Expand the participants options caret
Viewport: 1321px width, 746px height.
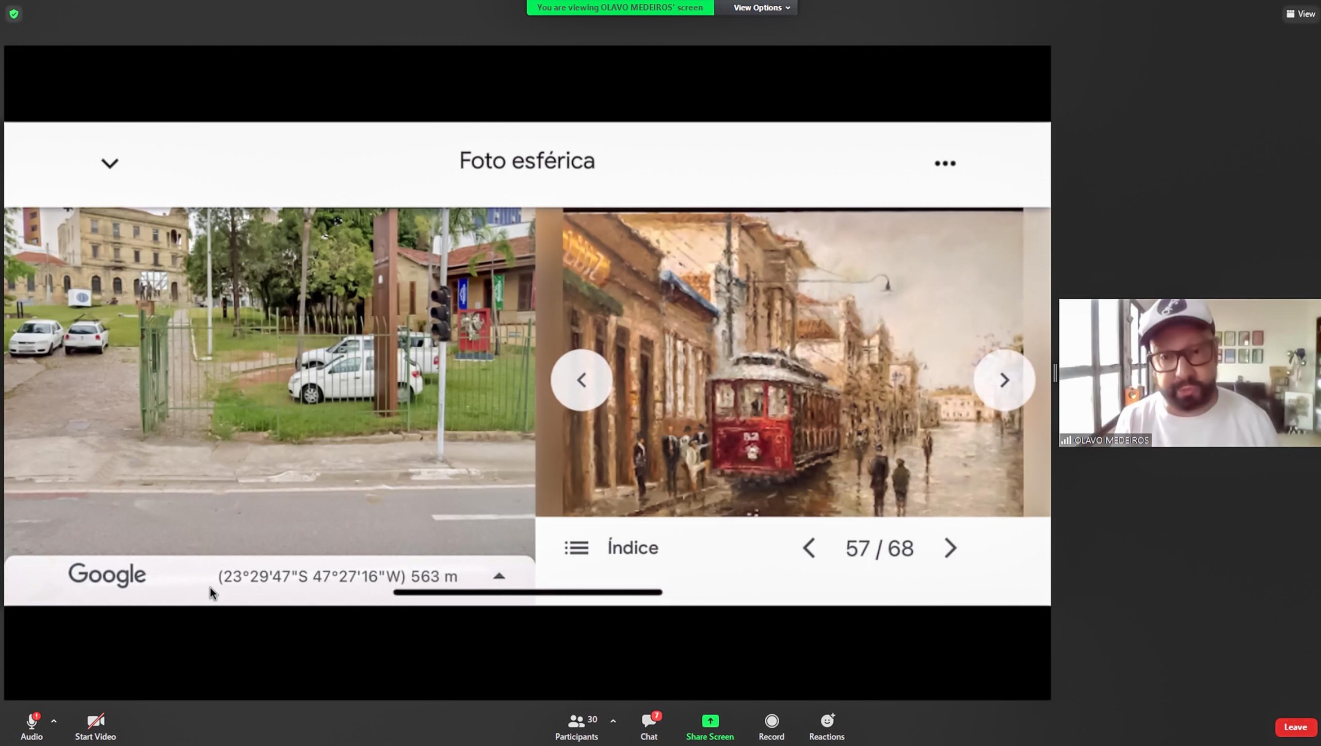(613, 721)
